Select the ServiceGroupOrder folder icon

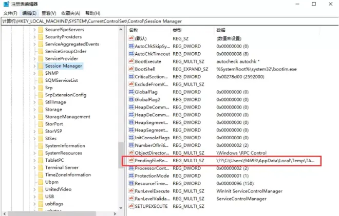tap(41, 52)
